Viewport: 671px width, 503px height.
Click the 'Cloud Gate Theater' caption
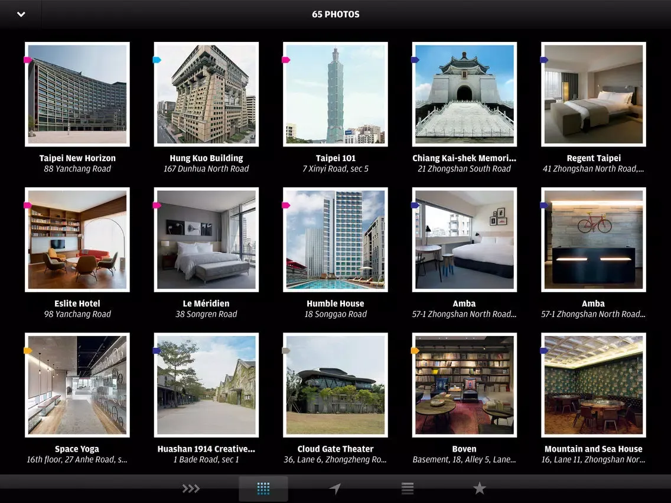coord(335,449)
